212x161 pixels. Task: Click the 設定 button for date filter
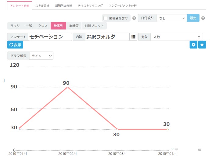click(x=193, y=18)
